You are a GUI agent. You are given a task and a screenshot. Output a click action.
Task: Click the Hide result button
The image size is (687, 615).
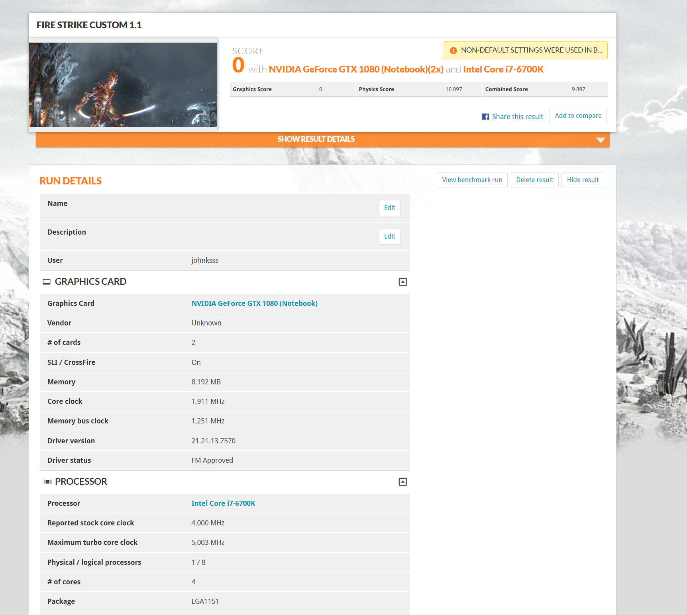click(x=583, y=180)
